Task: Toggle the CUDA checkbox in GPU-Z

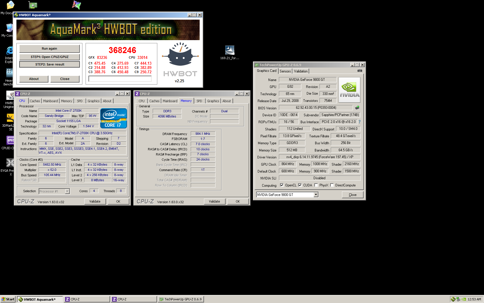Action: click(x=300, y=185)
